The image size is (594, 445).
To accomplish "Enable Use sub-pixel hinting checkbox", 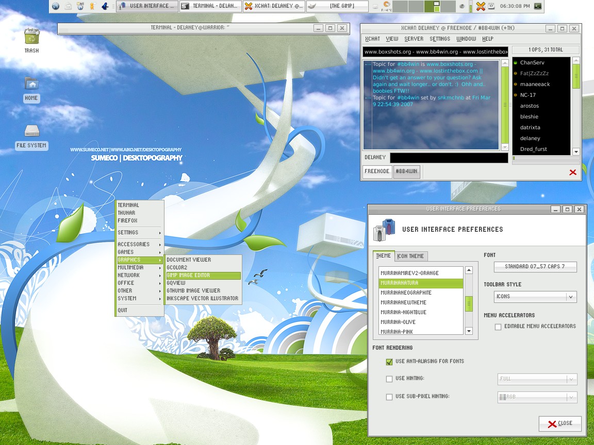I will coord(389,397).
